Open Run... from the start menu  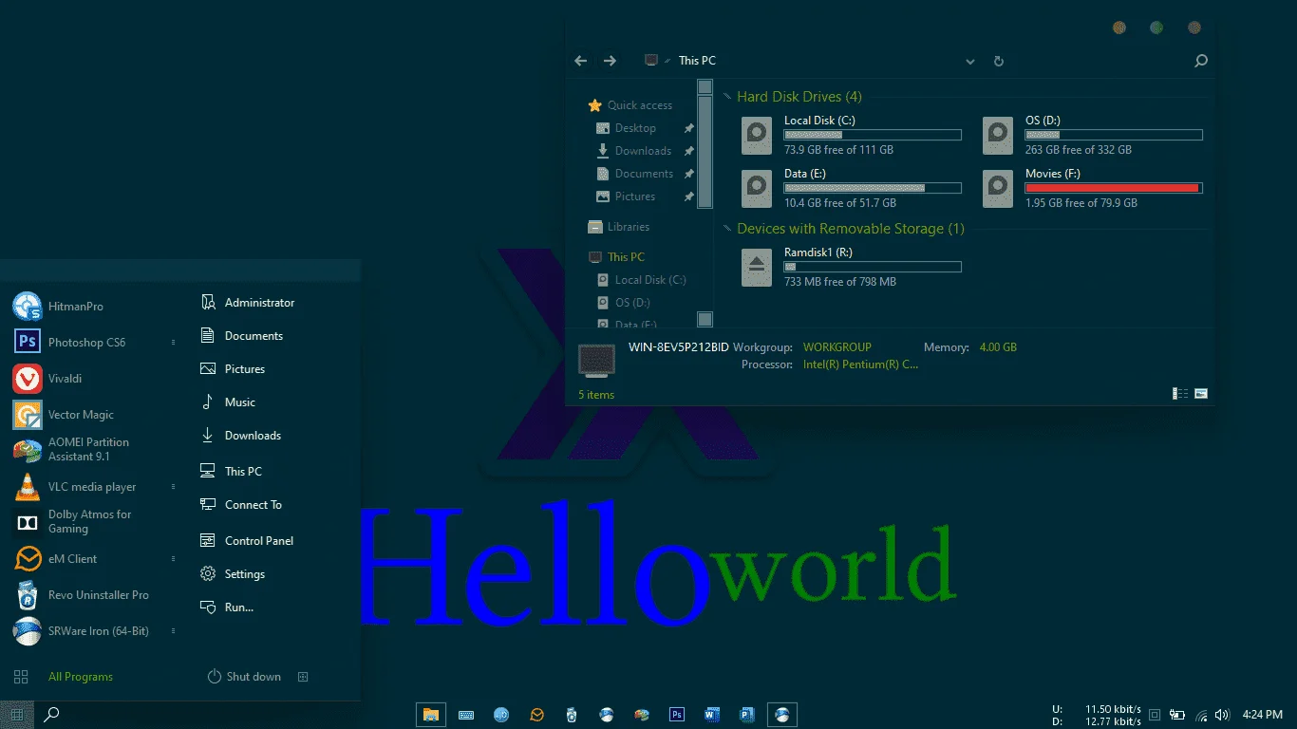point(226,607)
